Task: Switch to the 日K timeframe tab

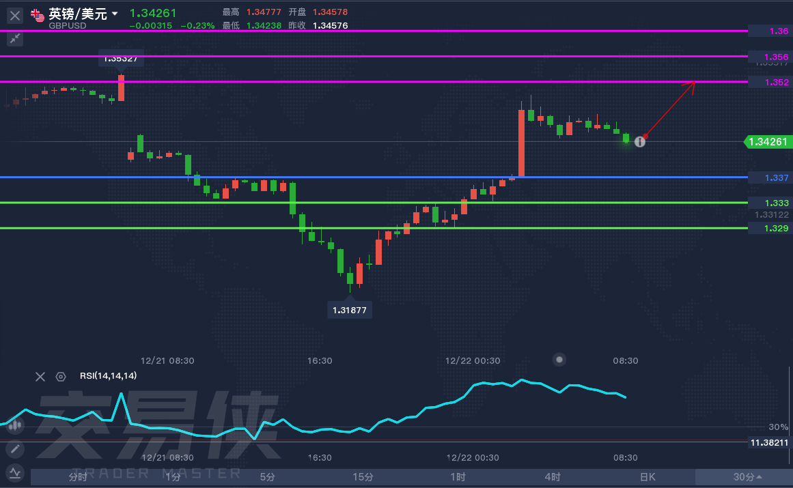Action: point(648,477)
